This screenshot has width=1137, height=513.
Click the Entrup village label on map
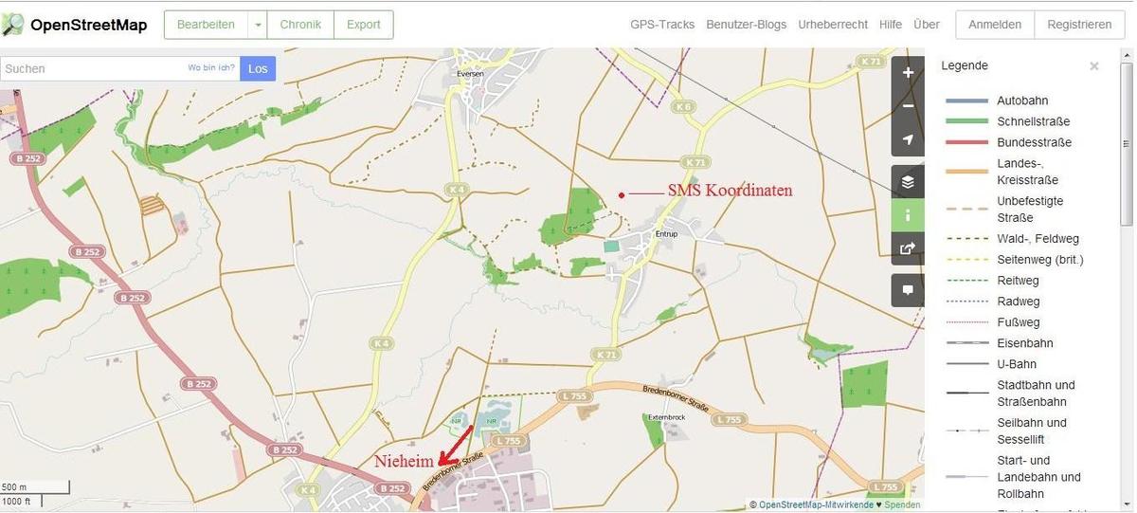point(667,233)
